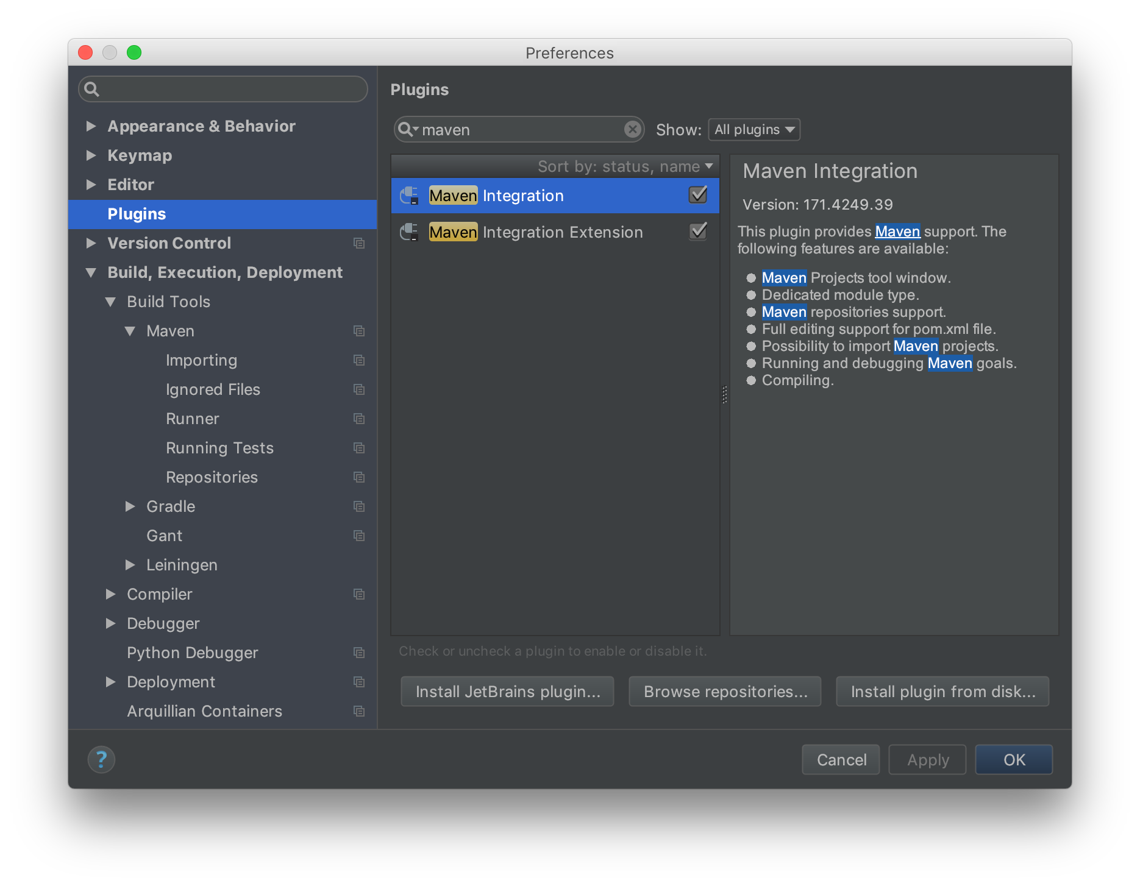Cancel the Preferences dialog
Viewport: 1140px width, 886px height.
coord(841,759)
